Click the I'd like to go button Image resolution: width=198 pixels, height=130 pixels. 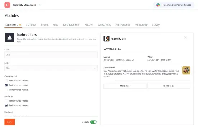tap(169, 86)
